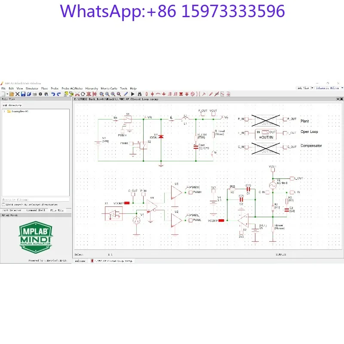344x344 pixels.
Task: Place an inductor using toolbar icon
Action: (158, 94)
